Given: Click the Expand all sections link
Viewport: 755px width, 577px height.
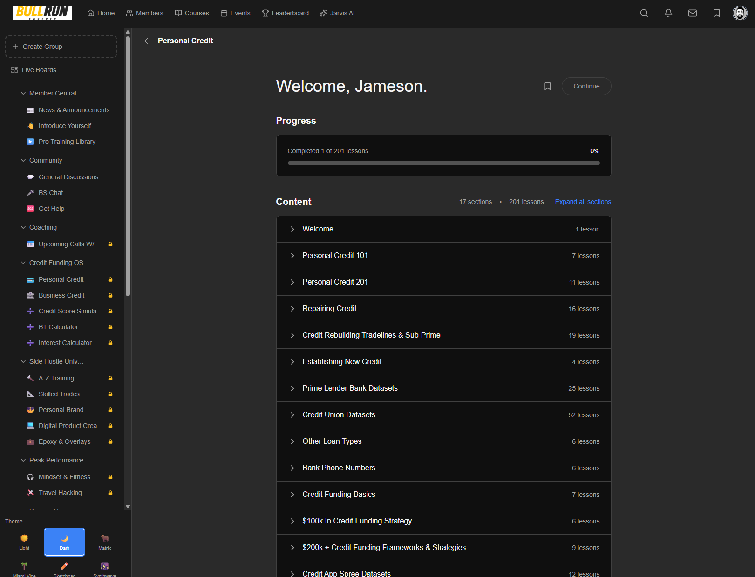Looking at the screenshot, I should point(583,202).
